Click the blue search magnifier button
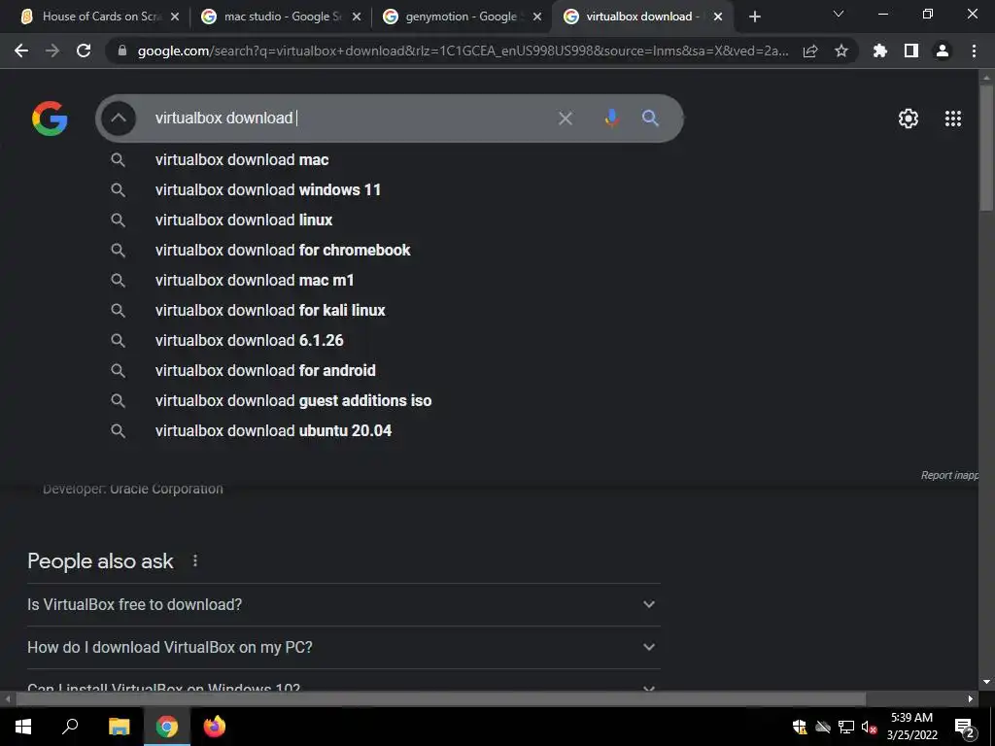The width and height of the screenshot is (995, 746). coord(650,118)
